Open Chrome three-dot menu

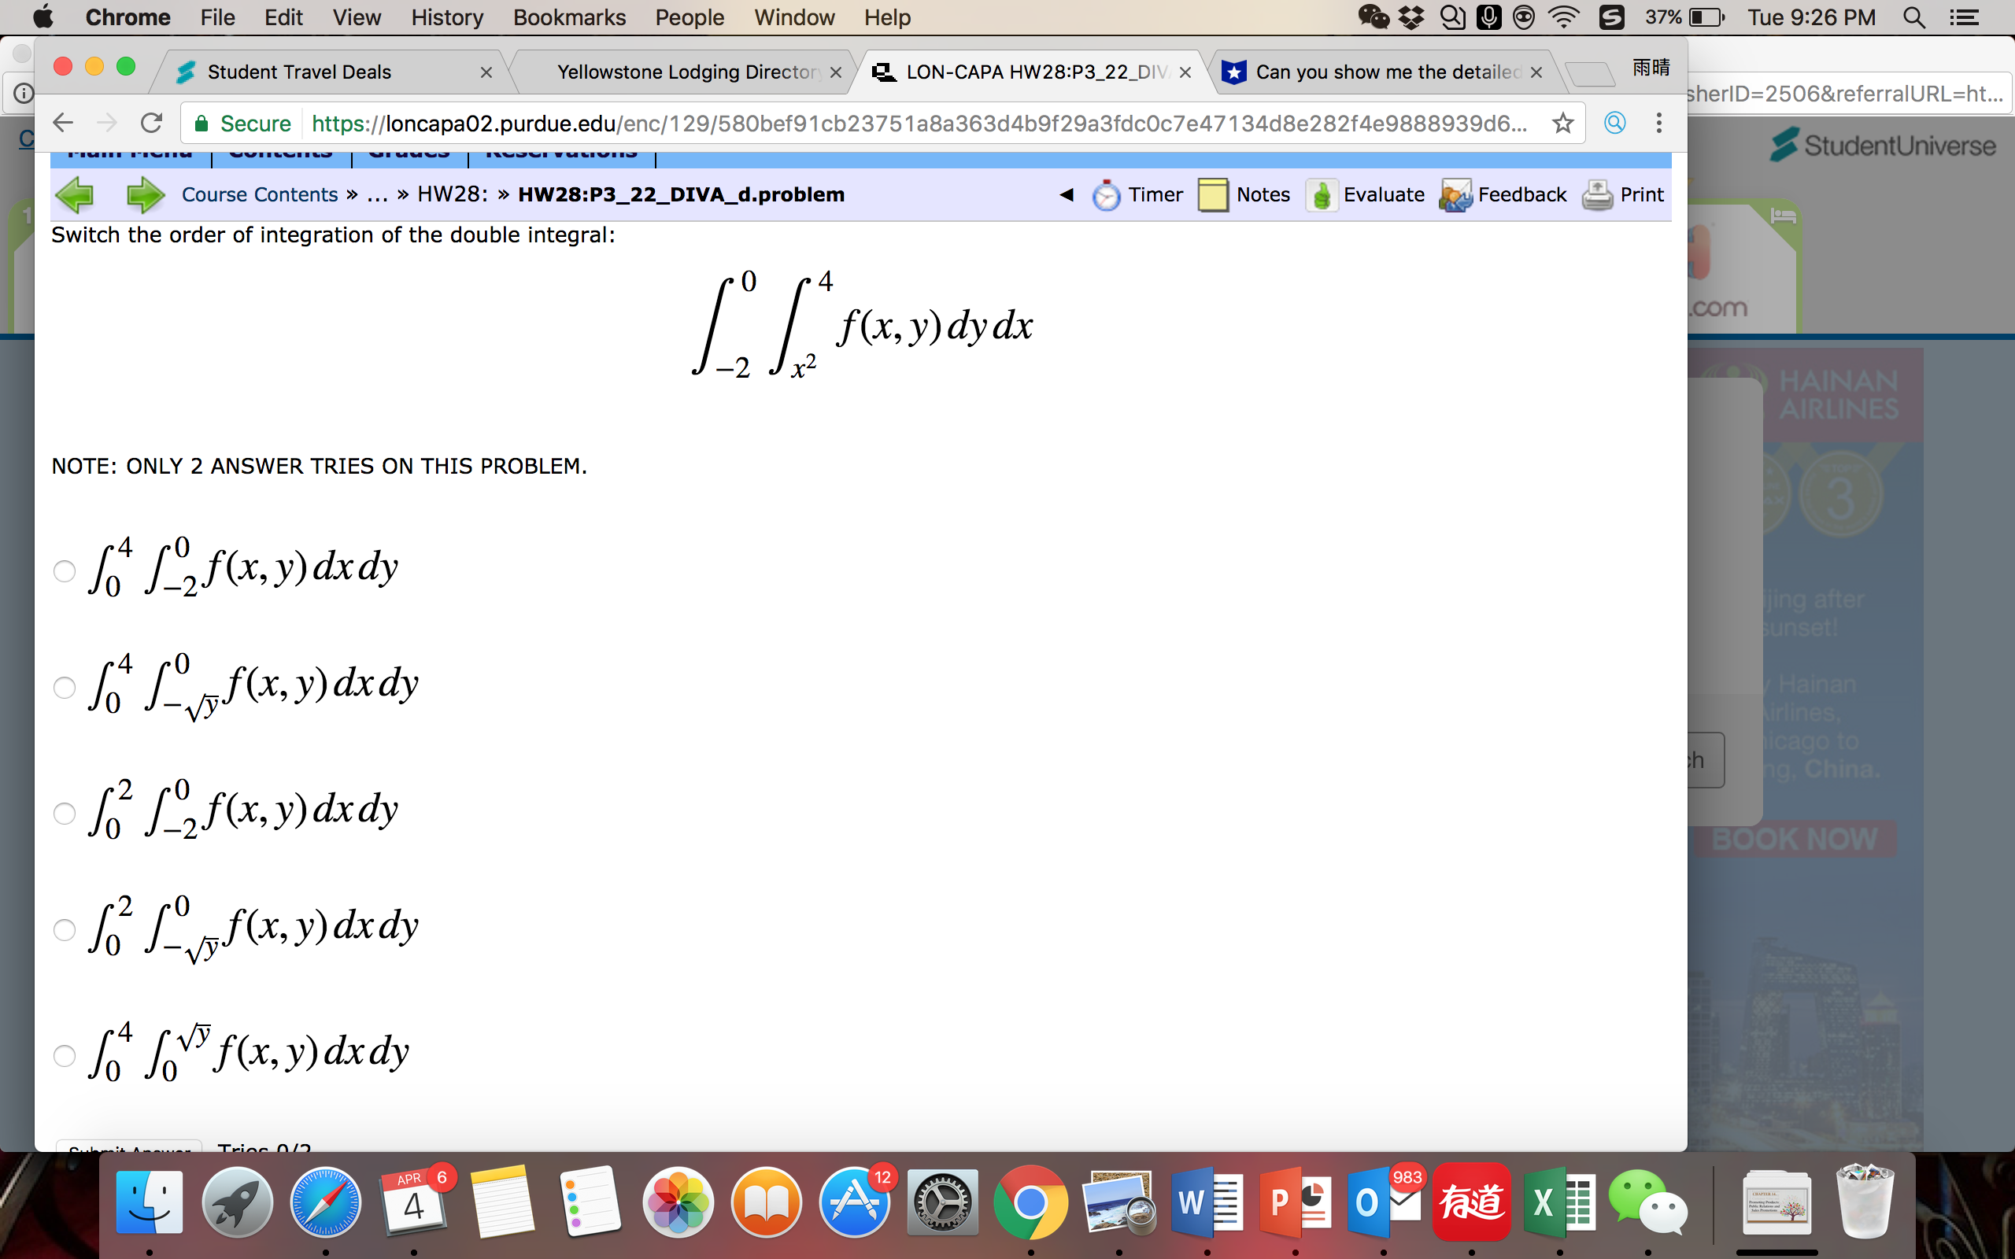(1658, 124)
